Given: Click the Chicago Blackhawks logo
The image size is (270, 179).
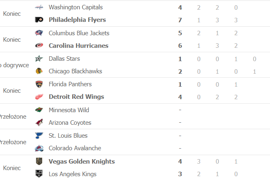Looking at the screenshot, I should [39, 71].
